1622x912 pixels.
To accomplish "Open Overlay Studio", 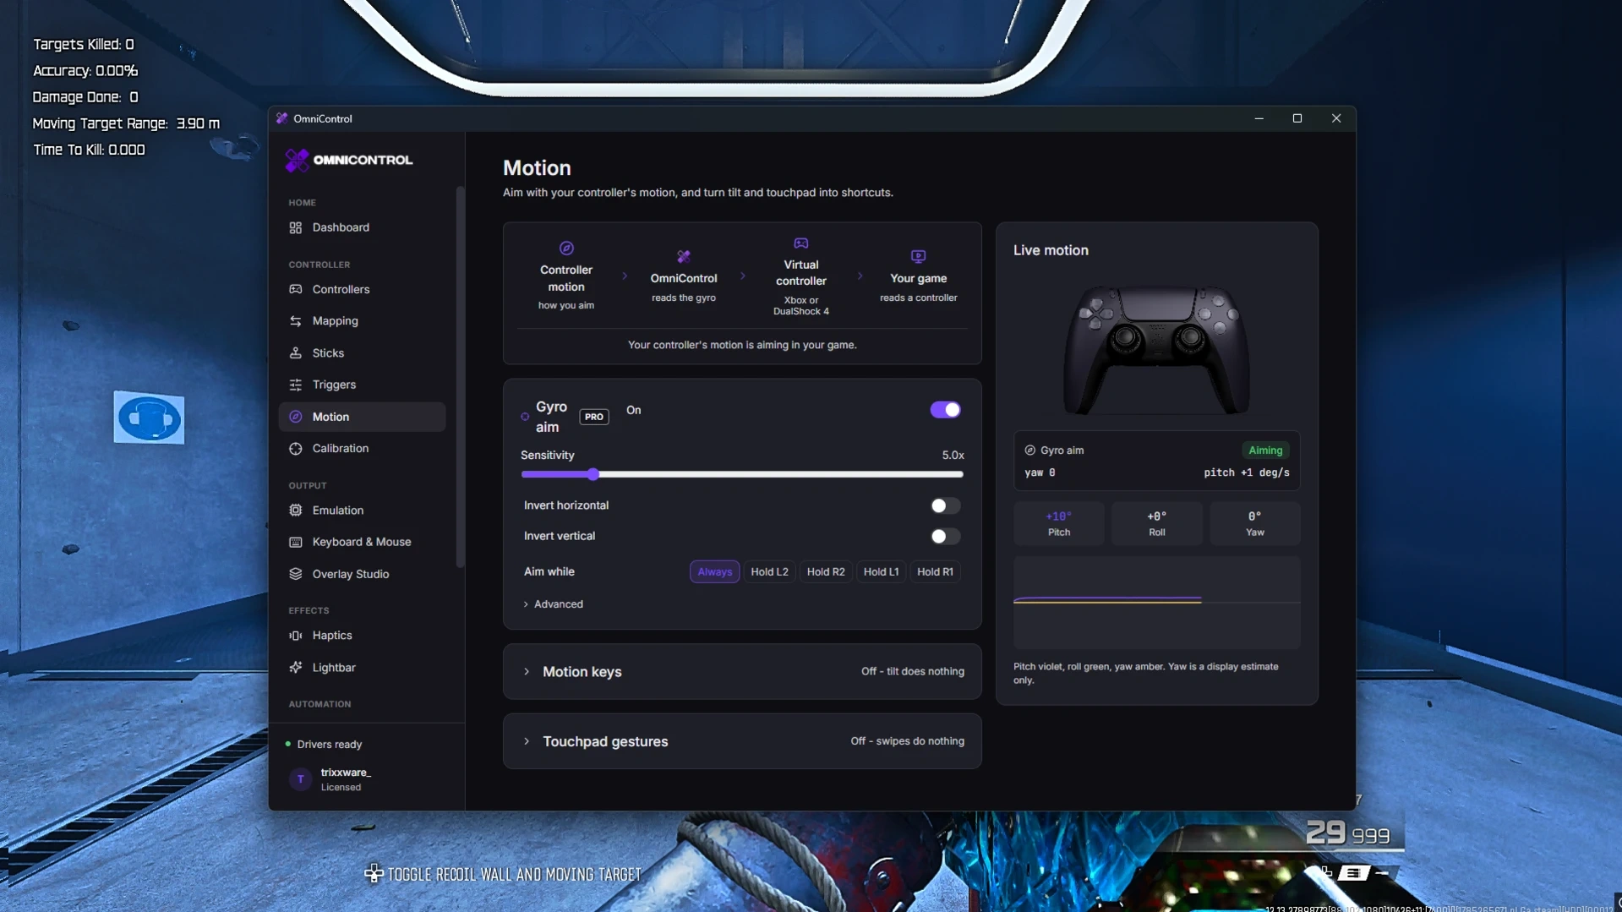I will tap(362, 574).
